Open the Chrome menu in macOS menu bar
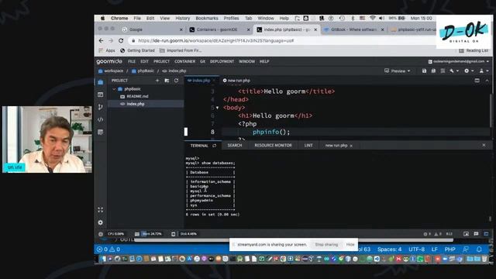Image resolution: width=496 pixels, height=279 pixels. click(119, 18)
